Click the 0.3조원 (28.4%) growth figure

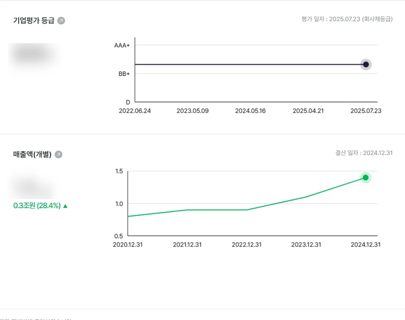37,206
